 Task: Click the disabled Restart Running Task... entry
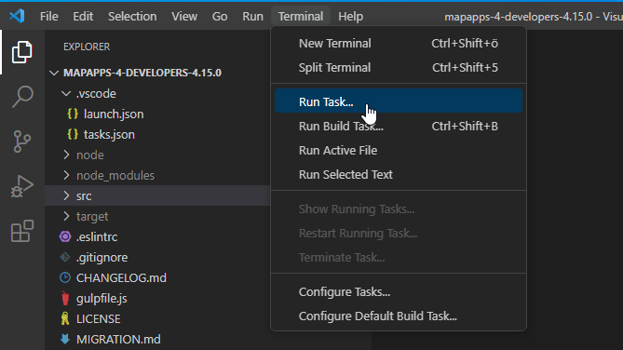[399, 234]
